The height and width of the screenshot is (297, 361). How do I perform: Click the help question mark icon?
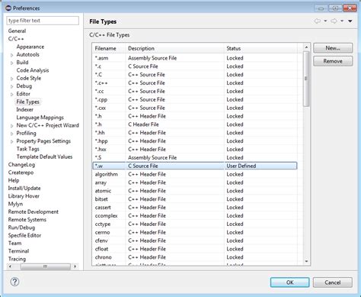pyautogui.click(x=14, y=282)
